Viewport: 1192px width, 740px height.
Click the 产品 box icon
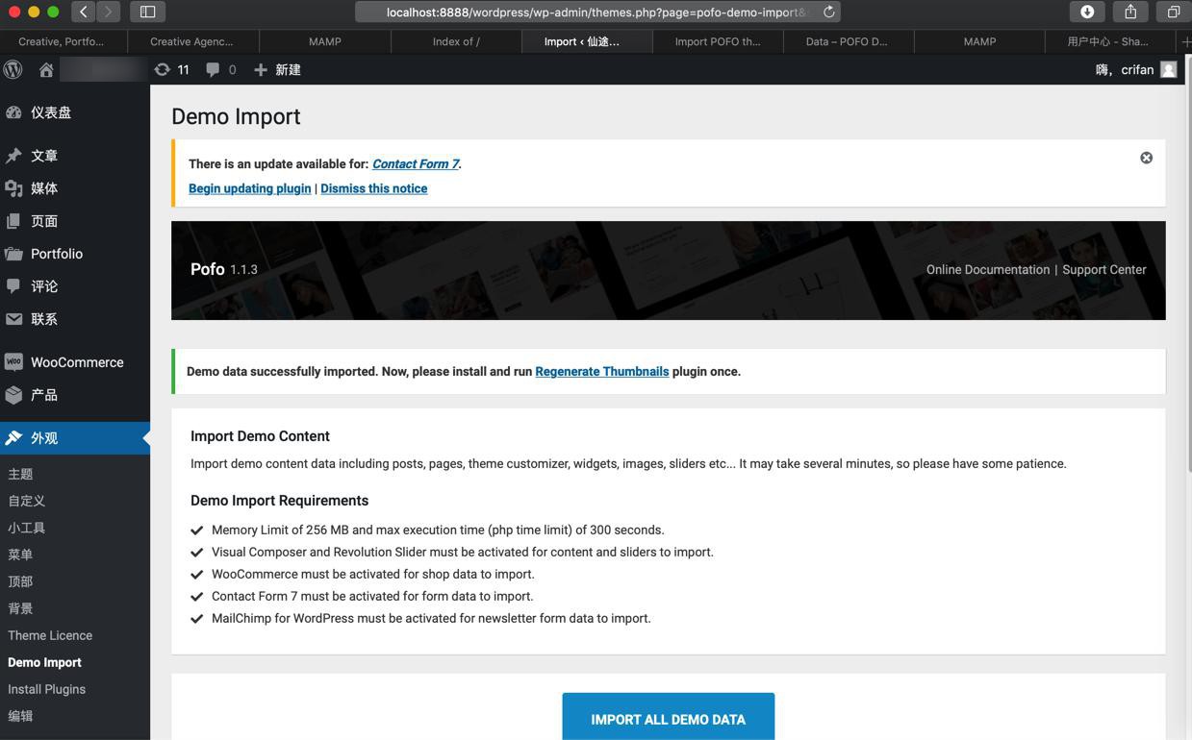point(13,395)
